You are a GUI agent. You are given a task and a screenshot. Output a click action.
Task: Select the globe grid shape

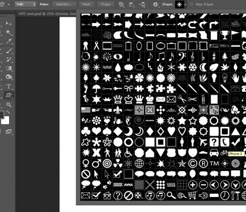[139, 164]
